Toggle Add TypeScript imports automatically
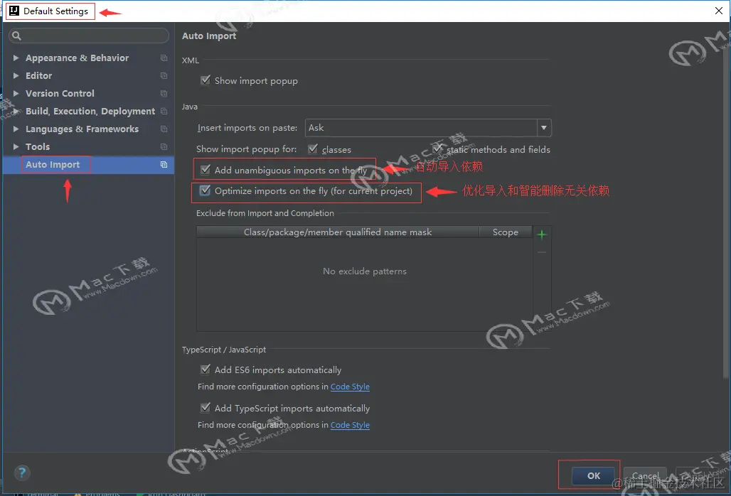Screen dimensions: 731x496 click(205, 407)
